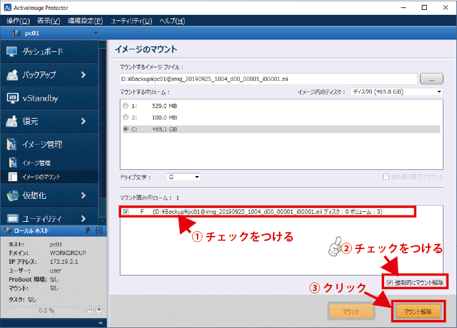The width and height of the screenshot is (457, 328).
Task: Open the イメージ内のディスク dropdown
Action: pyautogui.click(x=396, y=92)
